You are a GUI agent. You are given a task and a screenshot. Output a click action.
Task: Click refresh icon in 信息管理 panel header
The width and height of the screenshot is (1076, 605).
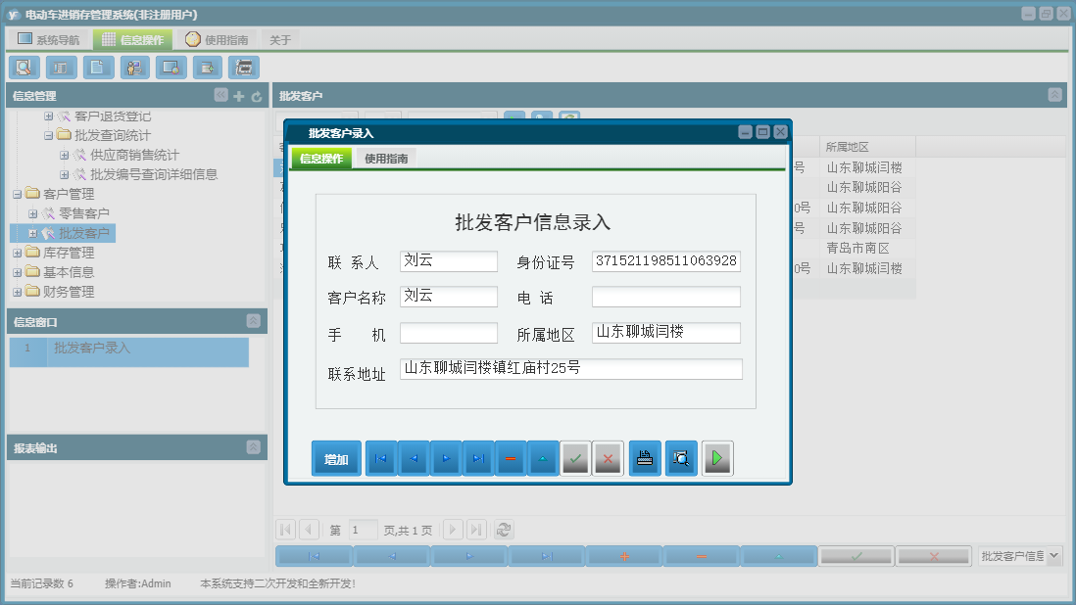point(257,97)
